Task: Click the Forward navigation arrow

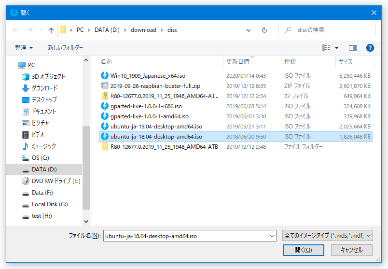Action: point(30,30)
